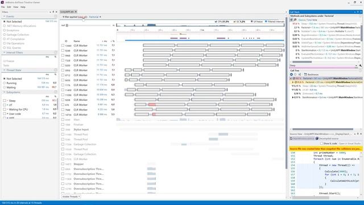The width and height of the screenshot is (364, 205).
Task: Click the third Call Tree toolbar icon
Action: coord(300,75)
